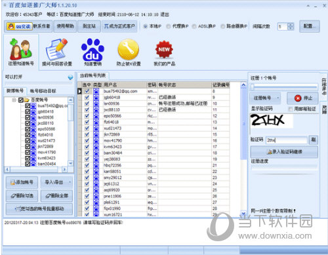Open the 导入\导出 dropdown button
Screen dimensions: 328x255
point(57,182)
